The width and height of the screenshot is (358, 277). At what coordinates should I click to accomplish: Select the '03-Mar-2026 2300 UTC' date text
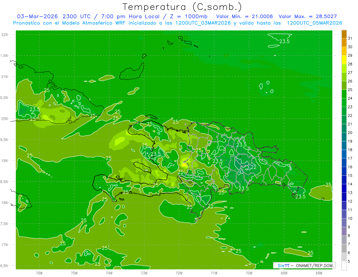[x=54, y=16]
